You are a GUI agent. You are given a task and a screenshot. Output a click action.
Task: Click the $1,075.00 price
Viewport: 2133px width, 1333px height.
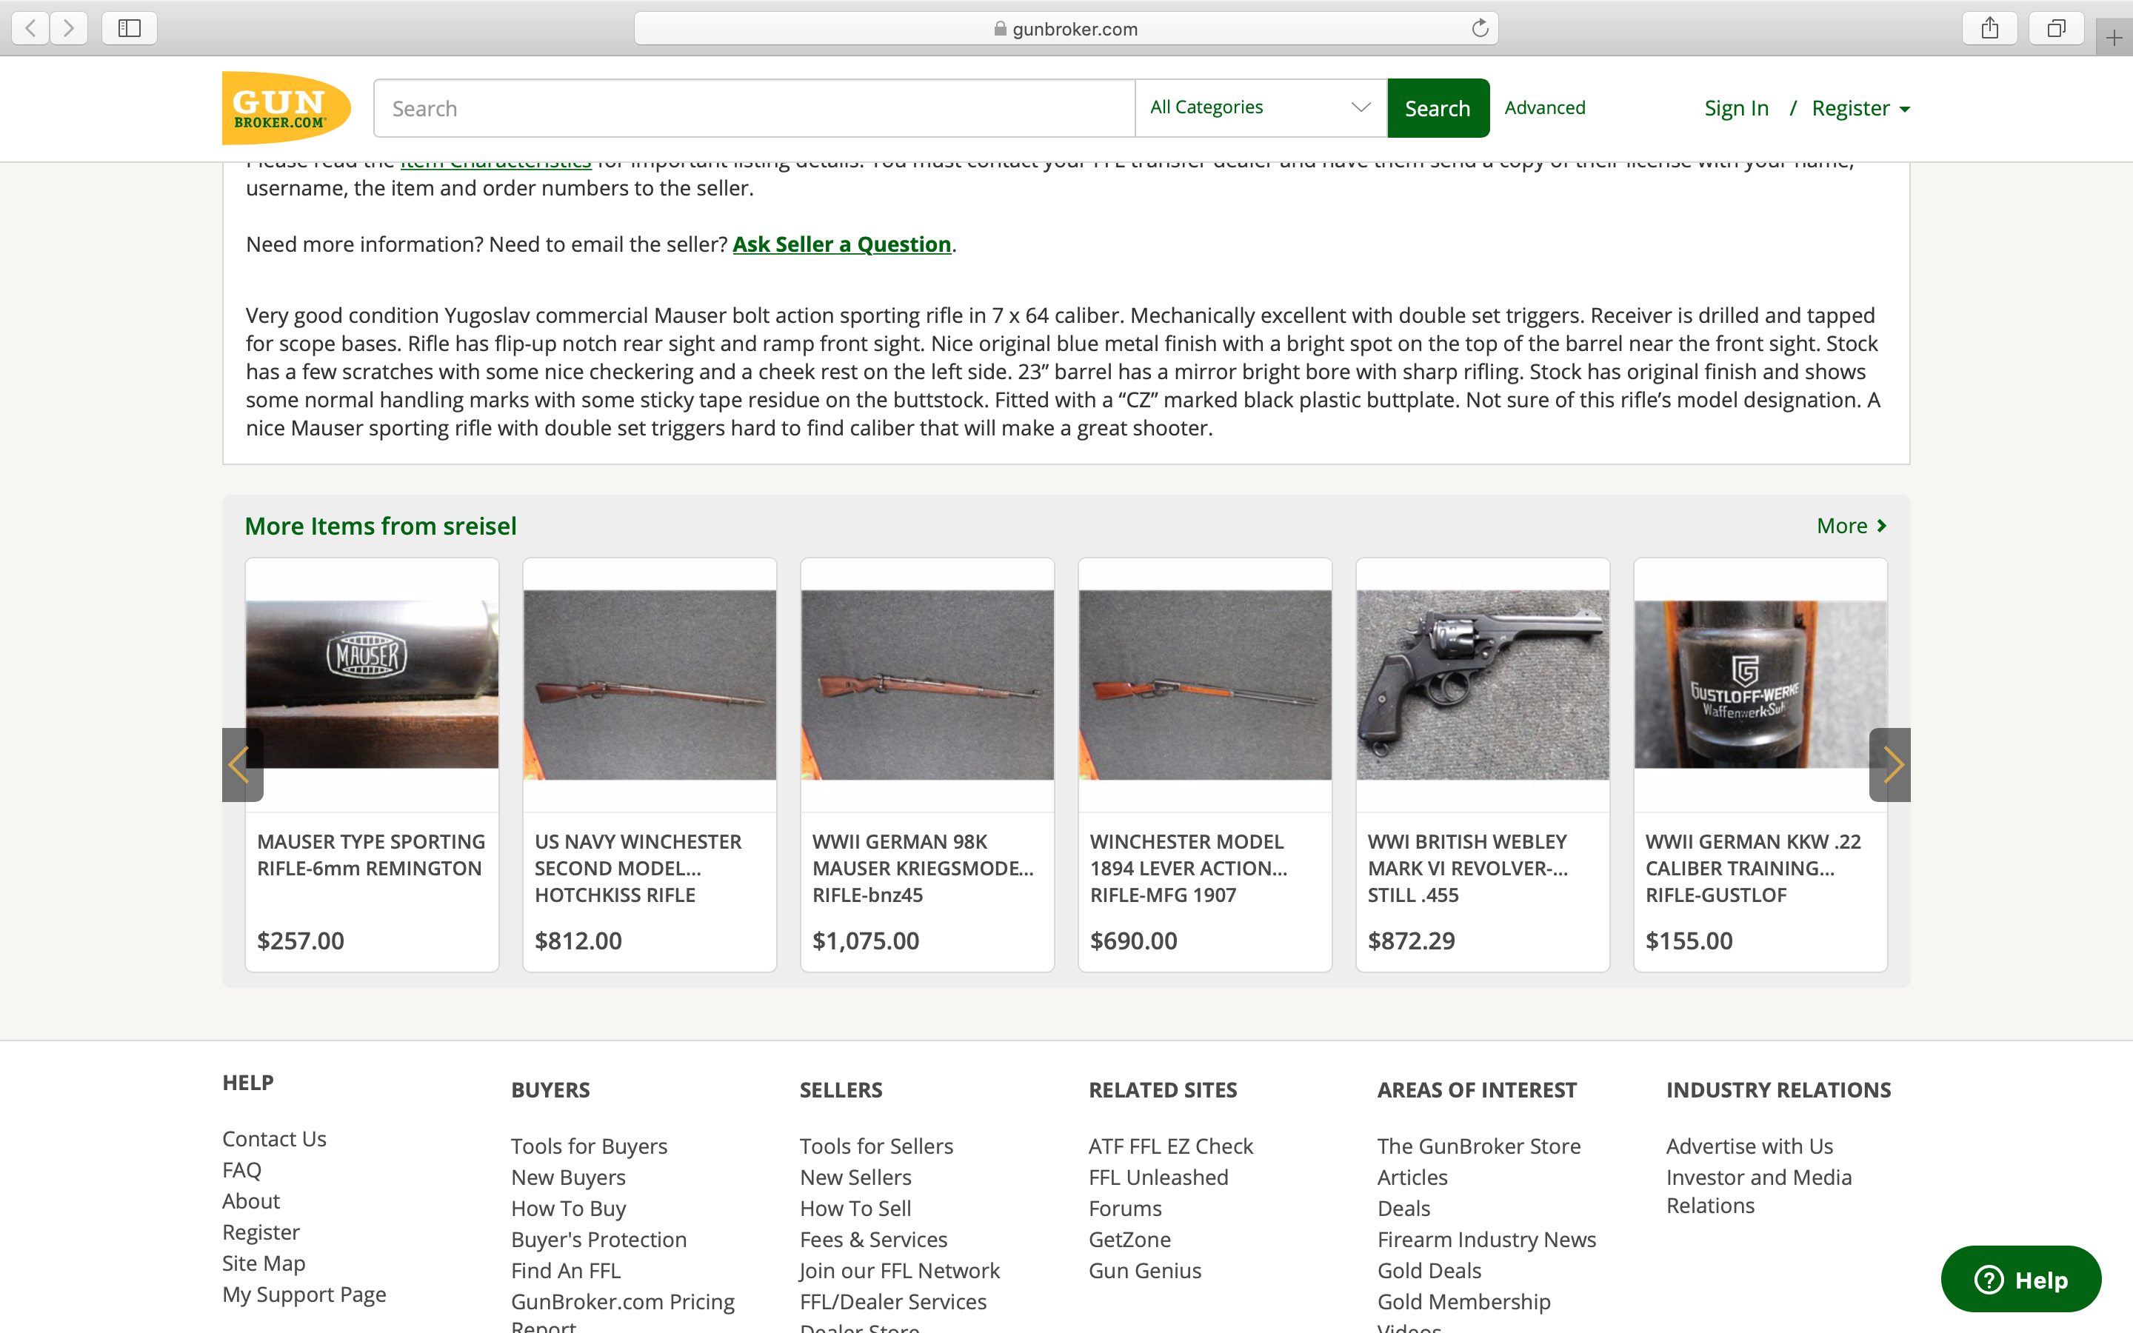[x=866, y=941]
